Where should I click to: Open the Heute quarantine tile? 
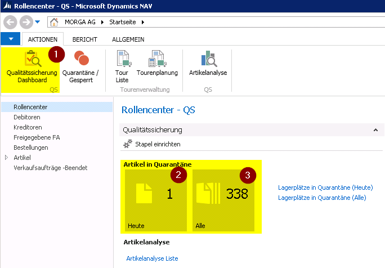click(156, 200)
